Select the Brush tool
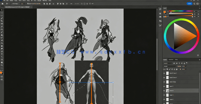The width and height of the screenshot is (201, 104). (2, 32)
